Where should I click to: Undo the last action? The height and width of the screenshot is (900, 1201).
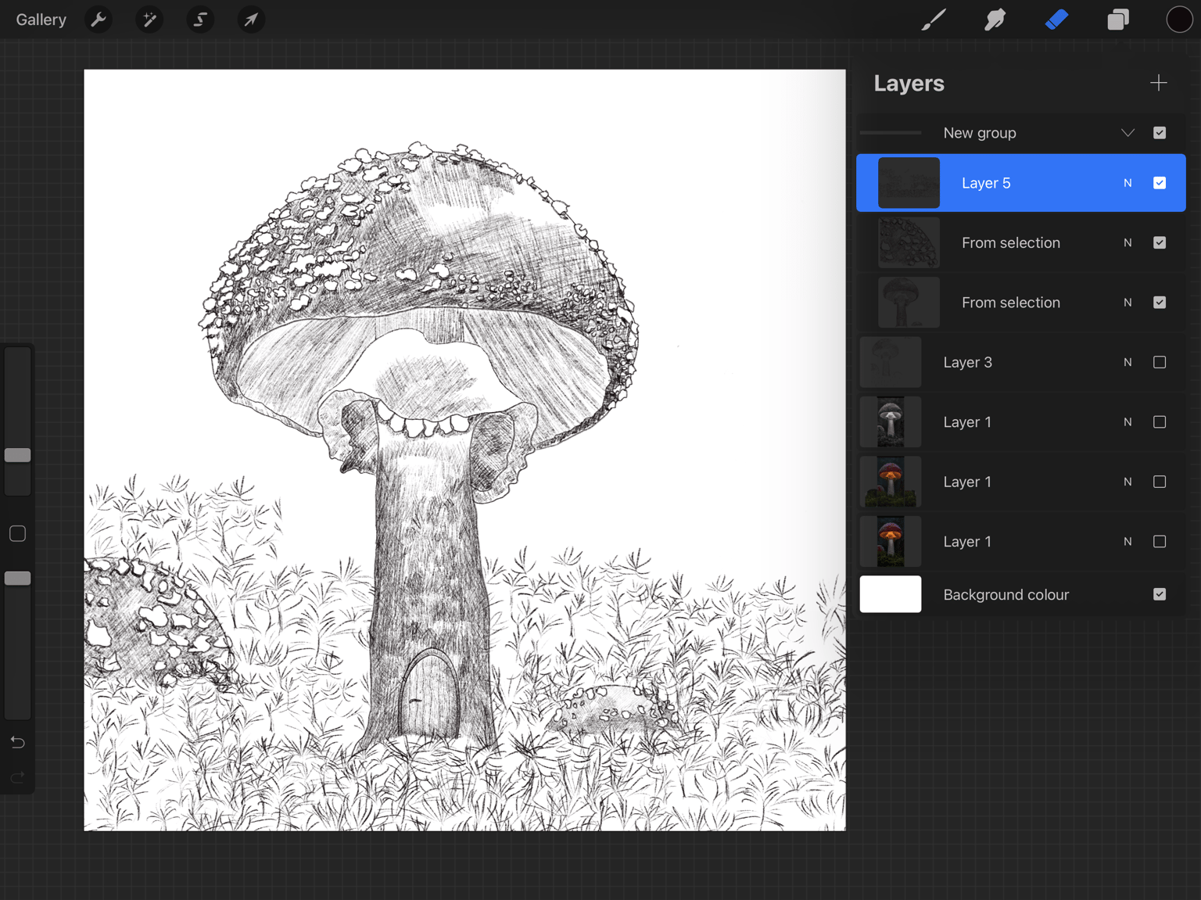[17, 742]
